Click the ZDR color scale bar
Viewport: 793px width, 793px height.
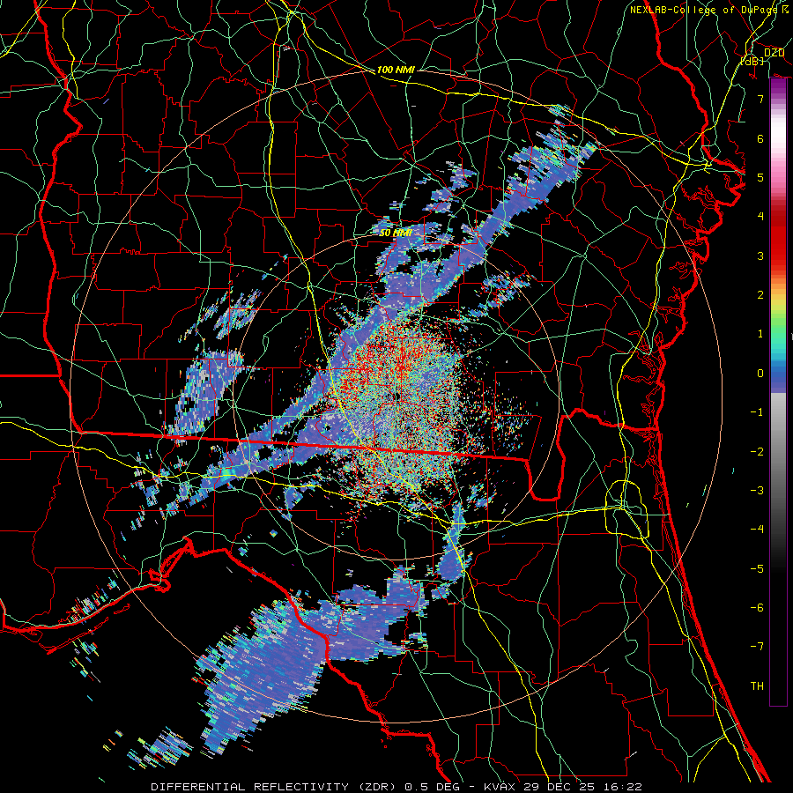pos(778,392)
